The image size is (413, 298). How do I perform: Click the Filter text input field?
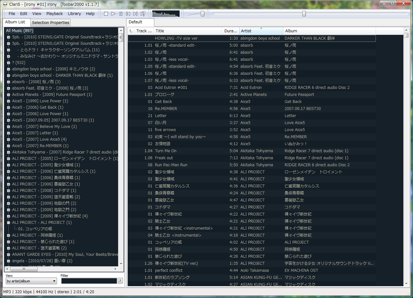point(89,281)
